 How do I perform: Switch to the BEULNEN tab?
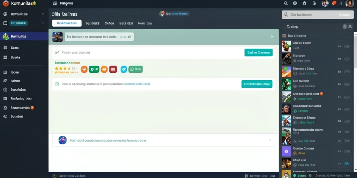coord(126,23)
